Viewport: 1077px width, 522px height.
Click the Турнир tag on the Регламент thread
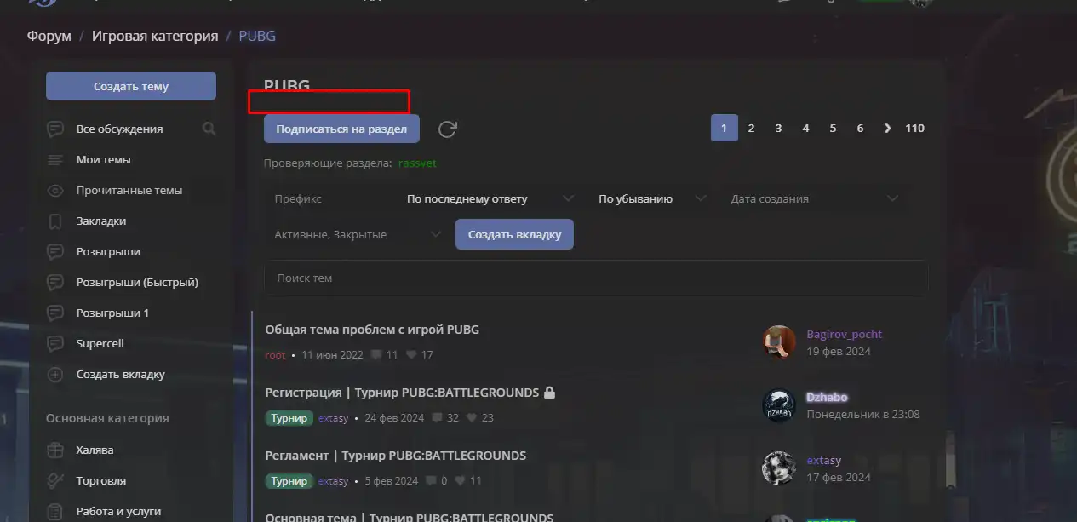coord(289,480)
